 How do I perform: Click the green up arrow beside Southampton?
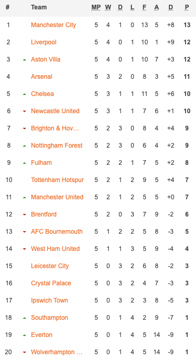tap(24, 318)
